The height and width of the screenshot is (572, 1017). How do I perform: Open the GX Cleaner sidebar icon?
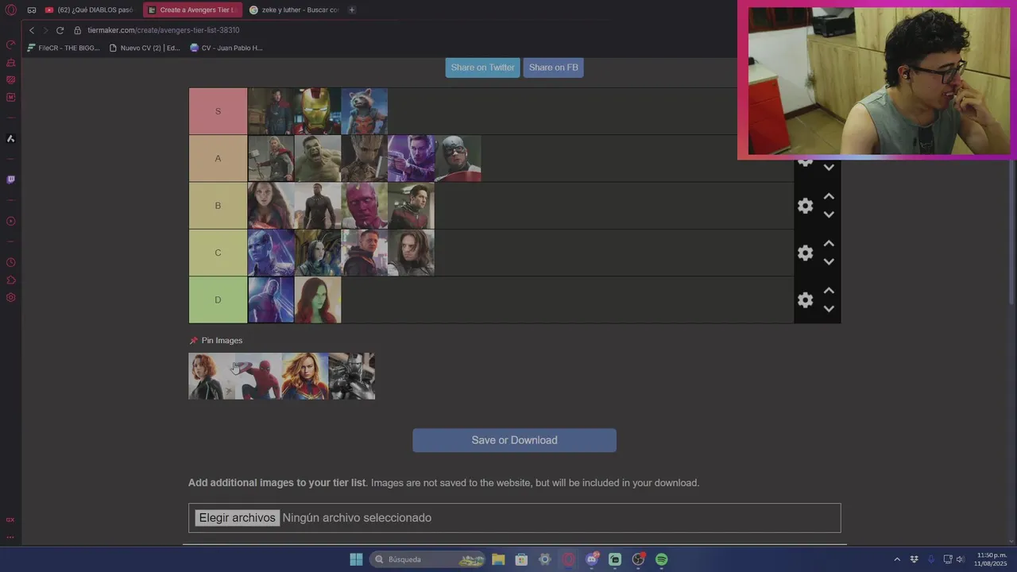(x=10, y=62)
